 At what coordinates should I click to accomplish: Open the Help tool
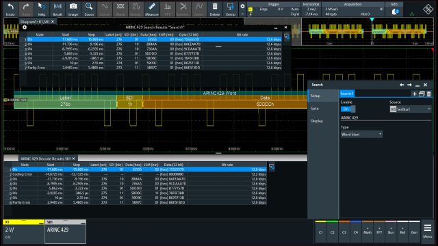[42, 9]
